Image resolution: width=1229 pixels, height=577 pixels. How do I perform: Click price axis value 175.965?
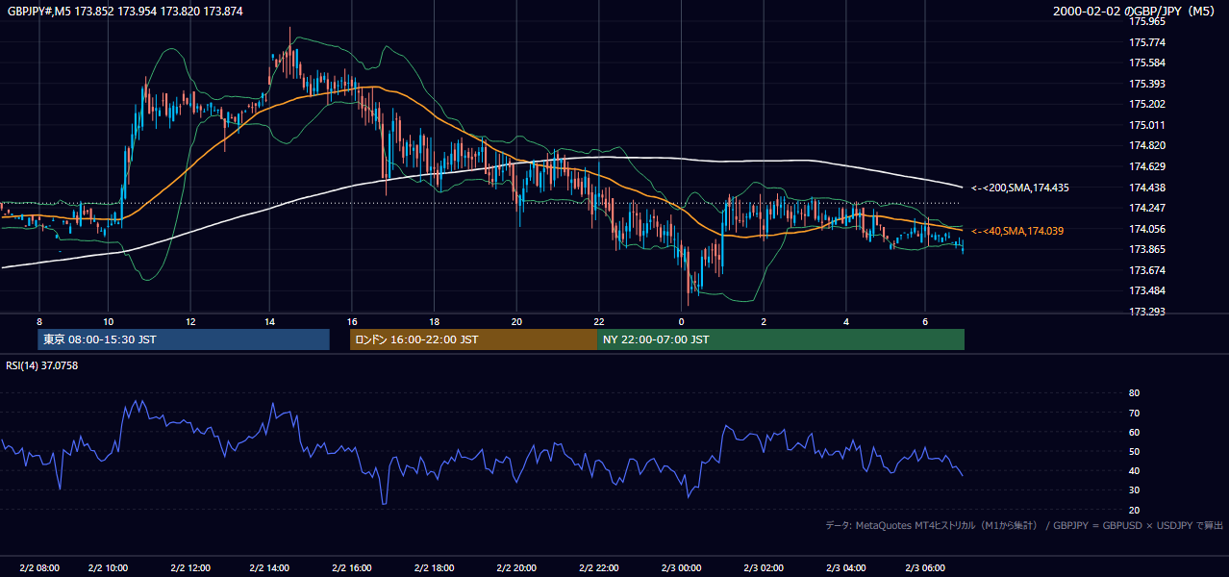coord(1147,21)
